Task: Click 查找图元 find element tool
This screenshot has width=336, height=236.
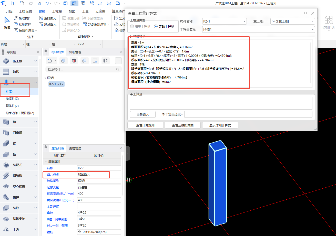Action: (48, 18)
